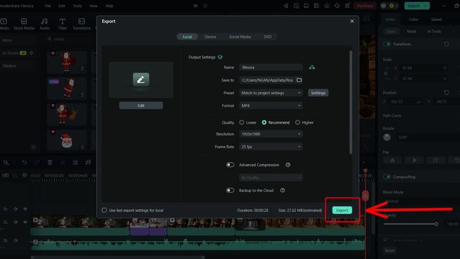Click the Undo icon in timeline toolbar
The width and height of the screenshot is (460, 259).
24,162
